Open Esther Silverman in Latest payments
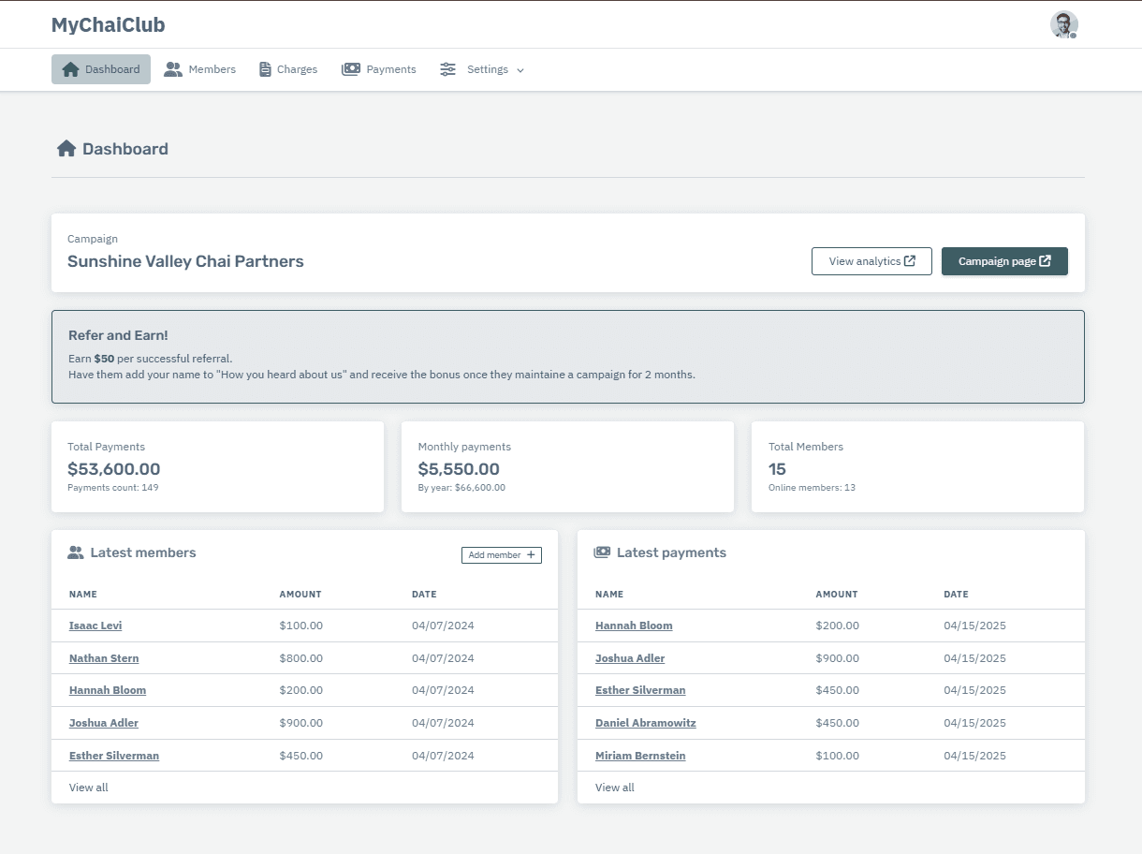1142x854 pixels. (640, 690)
